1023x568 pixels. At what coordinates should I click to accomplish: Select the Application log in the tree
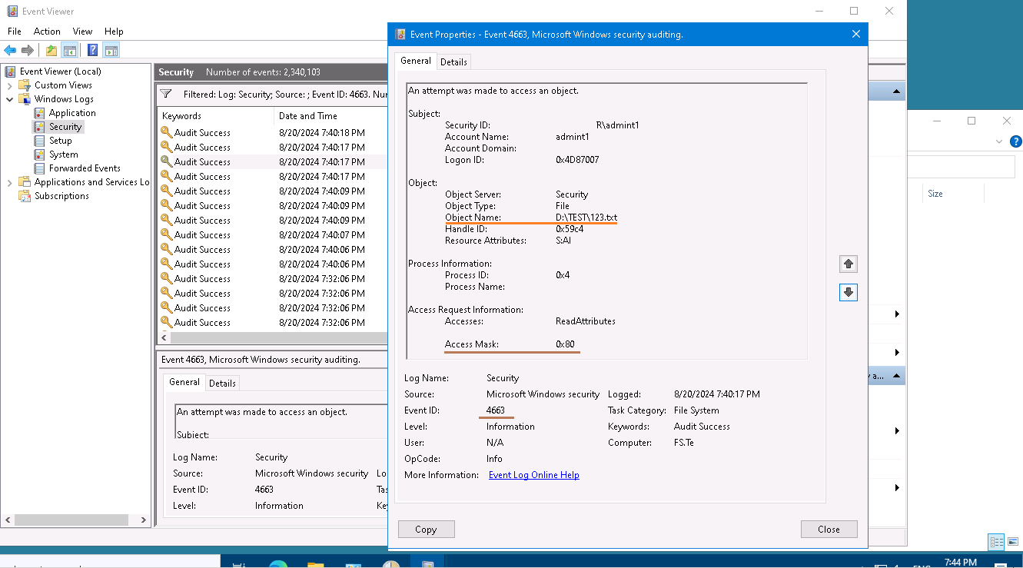(x=72, y=113)
